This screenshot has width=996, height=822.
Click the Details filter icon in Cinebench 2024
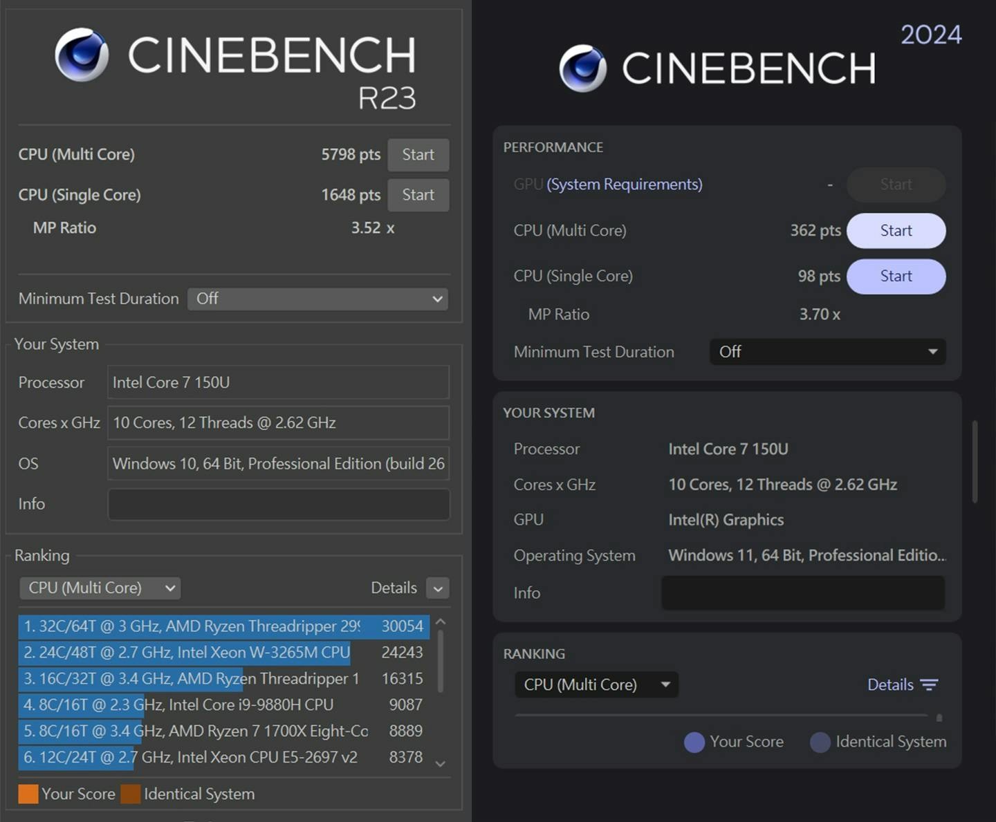(x=929, y=684)
